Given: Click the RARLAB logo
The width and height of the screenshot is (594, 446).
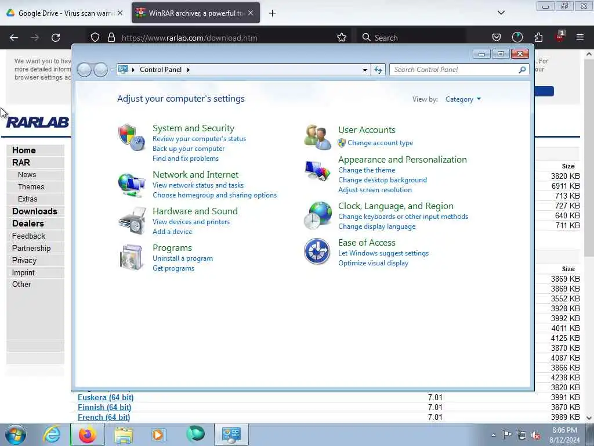Looking at the screenshot, I should click(x=37, y=122).
